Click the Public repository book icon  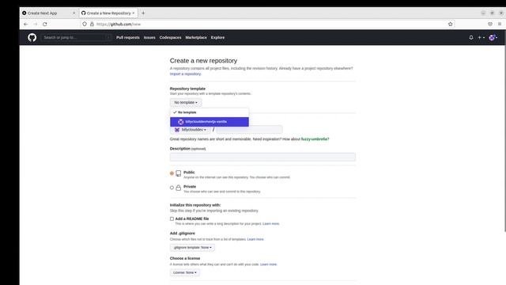(179, 173)
